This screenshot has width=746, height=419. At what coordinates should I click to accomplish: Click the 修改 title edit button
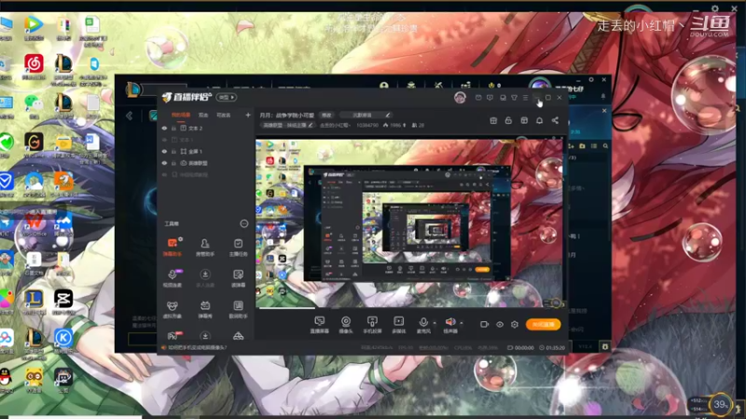pyautogui.click(x=326, y=115)
